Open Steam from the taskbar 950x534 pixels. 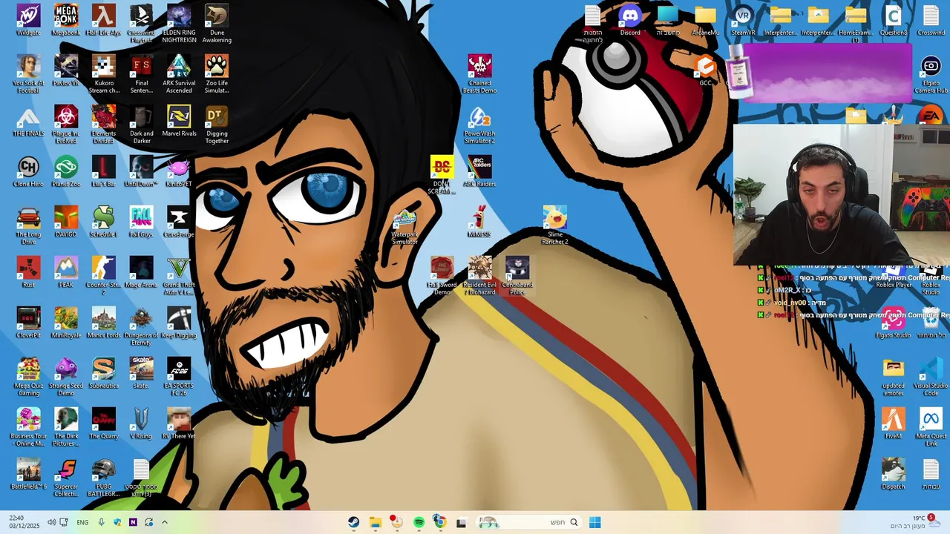coord(354,522)
